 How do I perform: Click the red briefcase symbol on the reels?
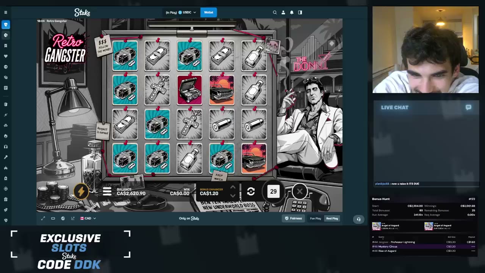[189, 90]
